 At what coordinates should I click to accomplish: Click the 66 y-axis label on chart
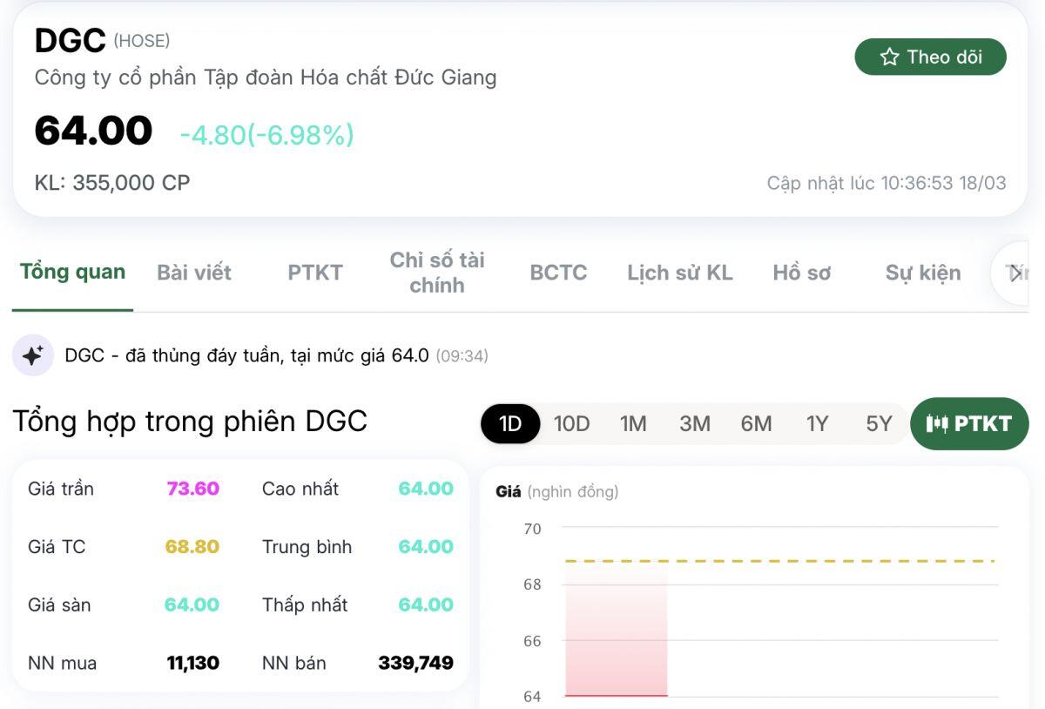(532, 641)
